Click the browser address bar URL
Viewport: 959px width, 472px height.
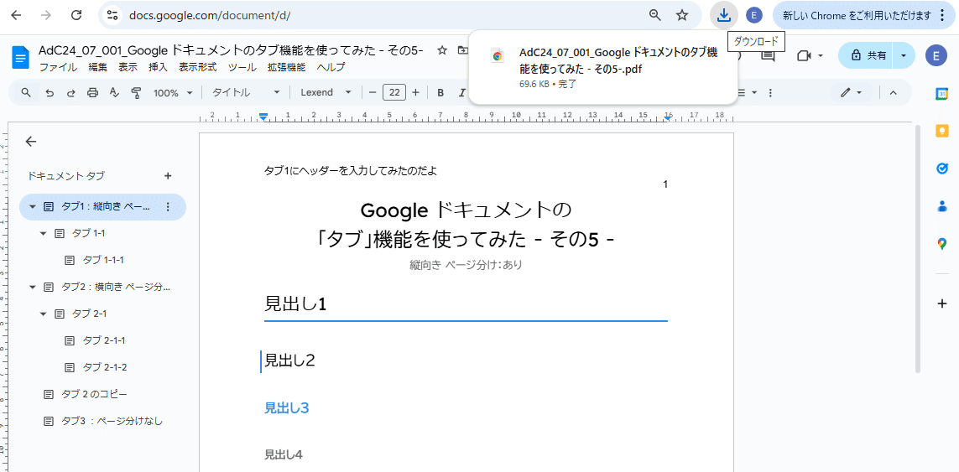point(210,15)
